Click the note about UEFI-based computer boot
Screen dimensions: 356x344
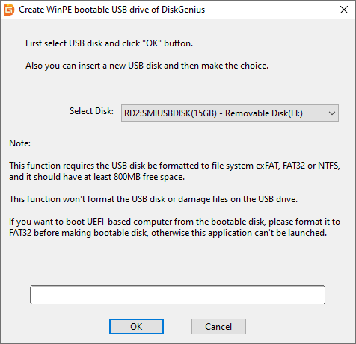[174, 227]
